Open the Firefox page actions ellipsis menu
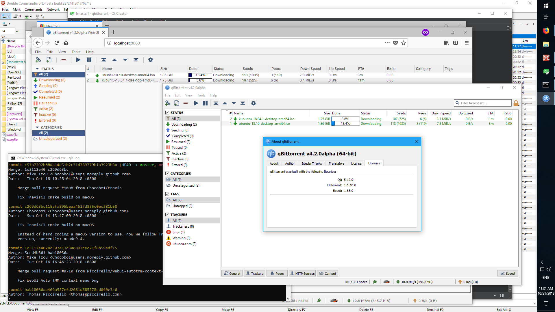This screenshot has height=312, width=555. click(387, 43)
